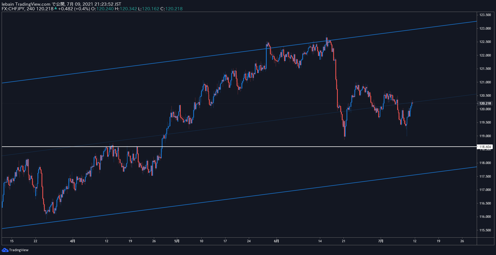The image size is (496, 255).
Task: Click the 115.500 price axis label
Action: pyautogui.click(x=485, y=230)
